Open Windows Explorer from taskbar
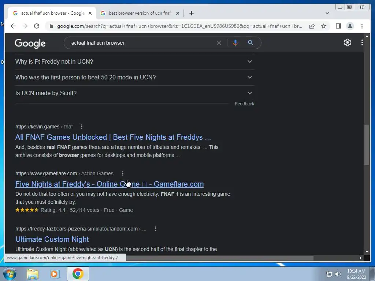 pos(33,274)
